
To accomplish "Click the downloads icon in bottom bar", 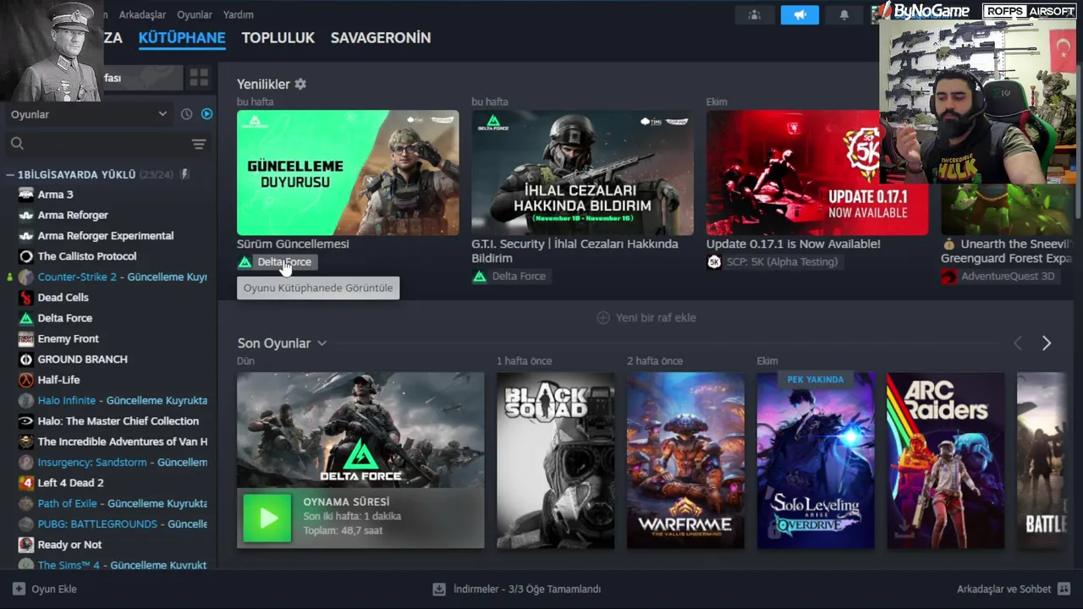I will [439, 589].
